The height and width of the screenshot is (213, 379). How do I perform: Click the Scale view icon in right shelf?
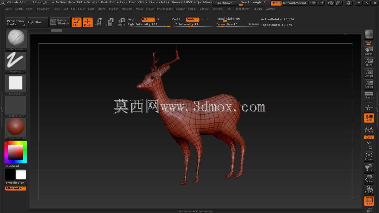(x=369, y=179)
